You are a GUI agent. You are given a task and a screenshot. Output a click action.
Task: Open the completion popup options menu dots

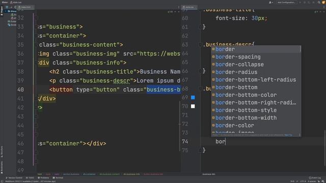(300, 135)
